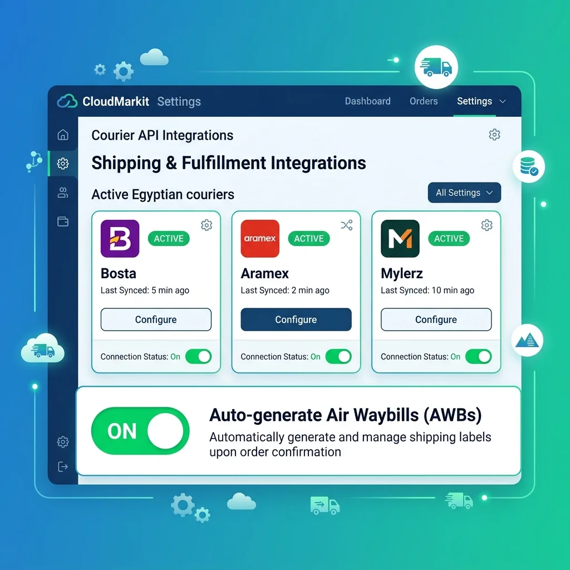This screenshot has height=570, width=570.
Task: Expand the Settings nav chevron
Action: pos(503,101)
